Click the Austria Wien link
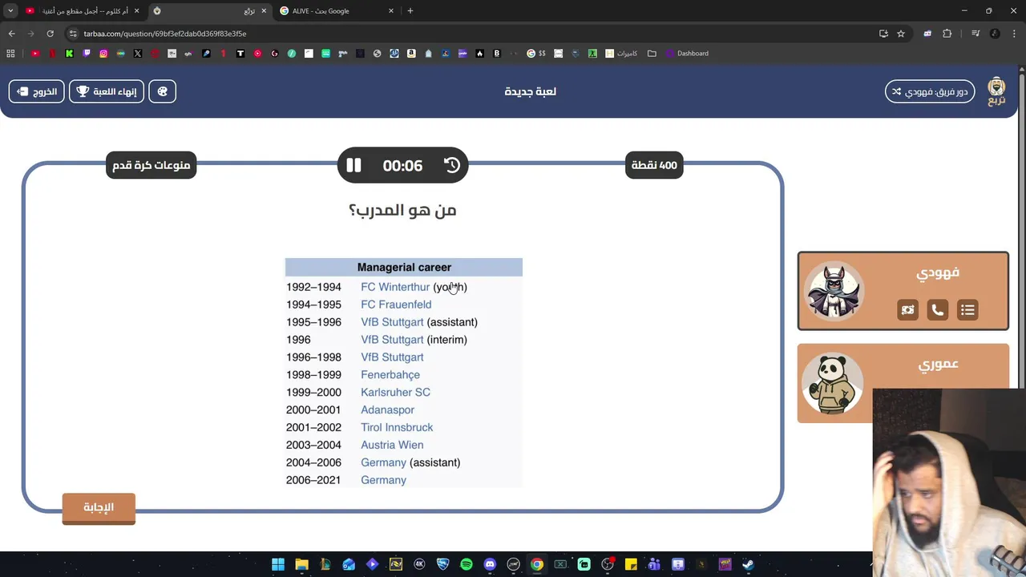This screenshot has width=1026, height=577. click(392, 446)
